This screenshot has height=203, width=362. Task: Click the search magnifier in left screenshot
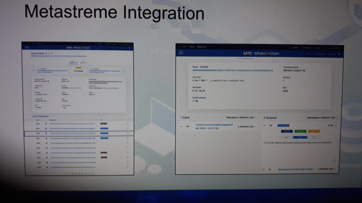[130, 48]
